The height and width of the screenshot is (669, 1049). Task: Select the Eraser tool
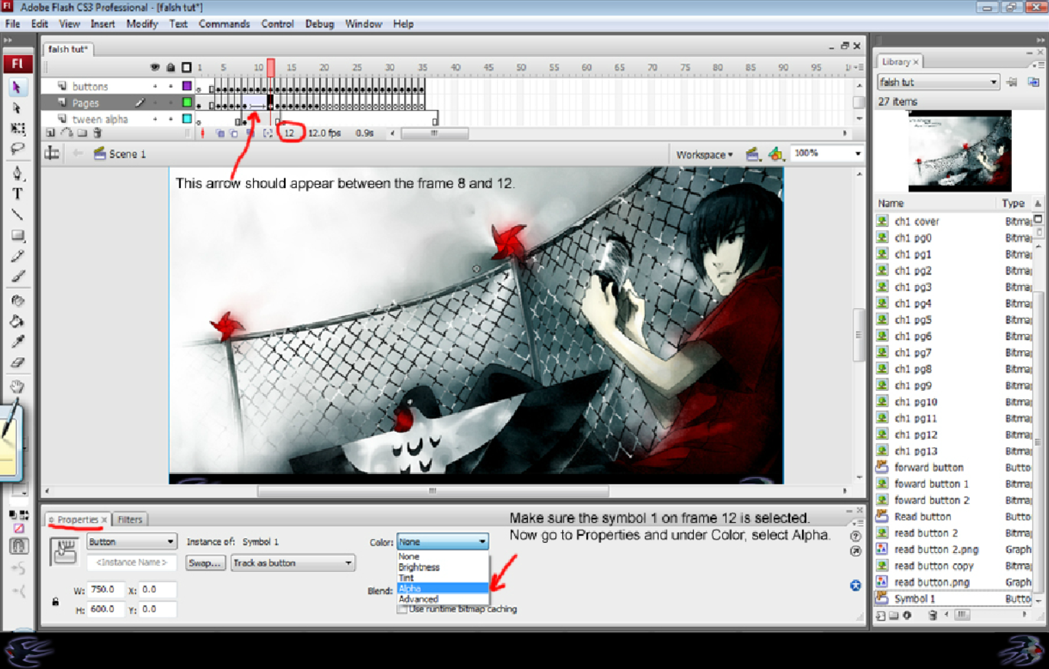17,362
